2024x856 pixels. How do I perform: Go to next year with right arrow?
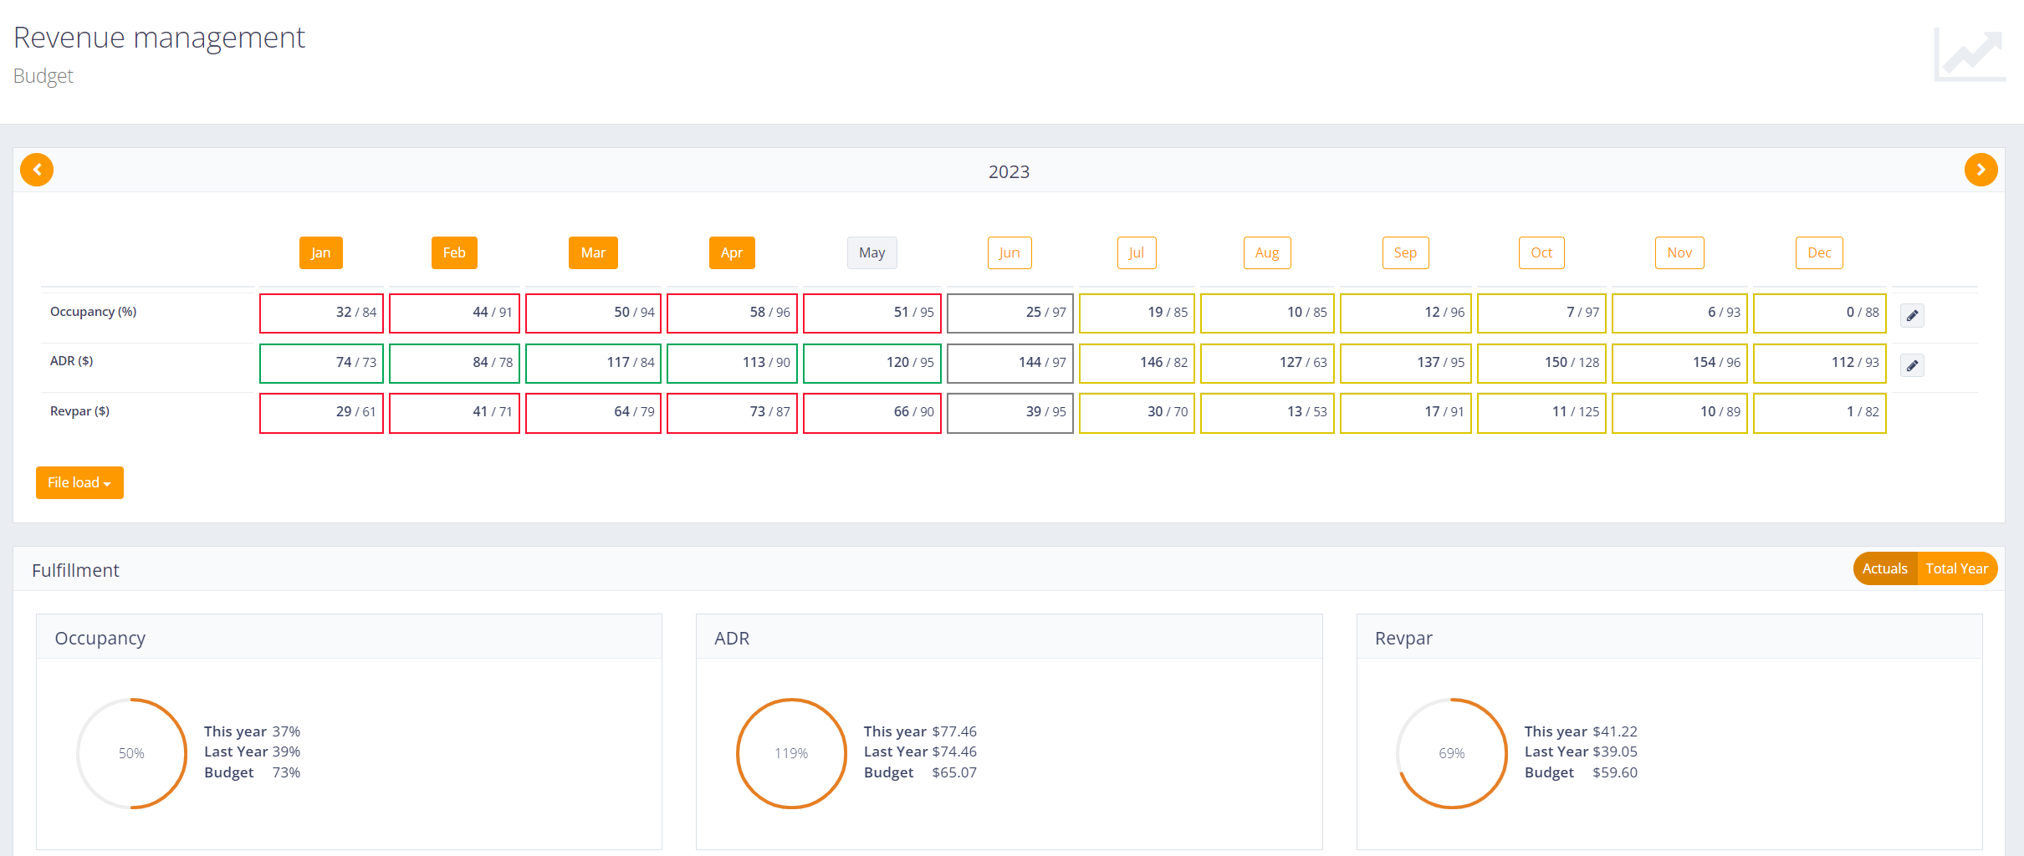1981,170
